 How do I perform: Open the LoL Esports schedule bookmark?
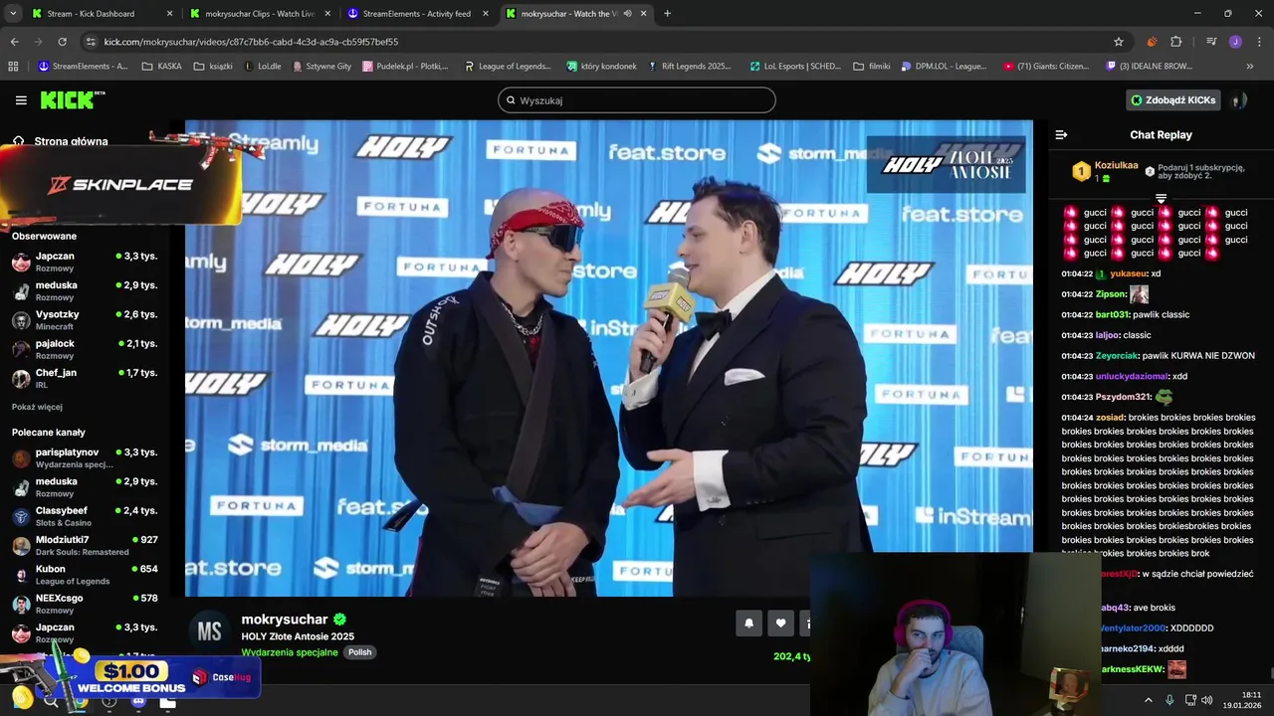[795, 67]
